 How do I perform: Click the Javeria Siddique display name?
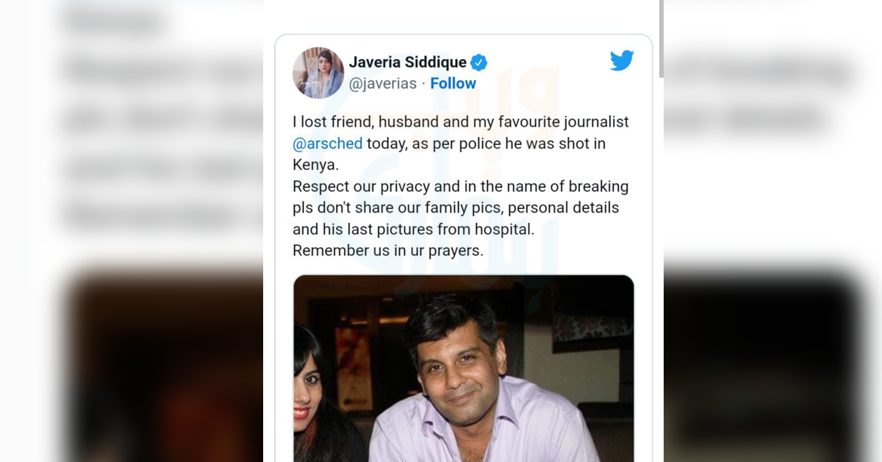coord(407,63)
